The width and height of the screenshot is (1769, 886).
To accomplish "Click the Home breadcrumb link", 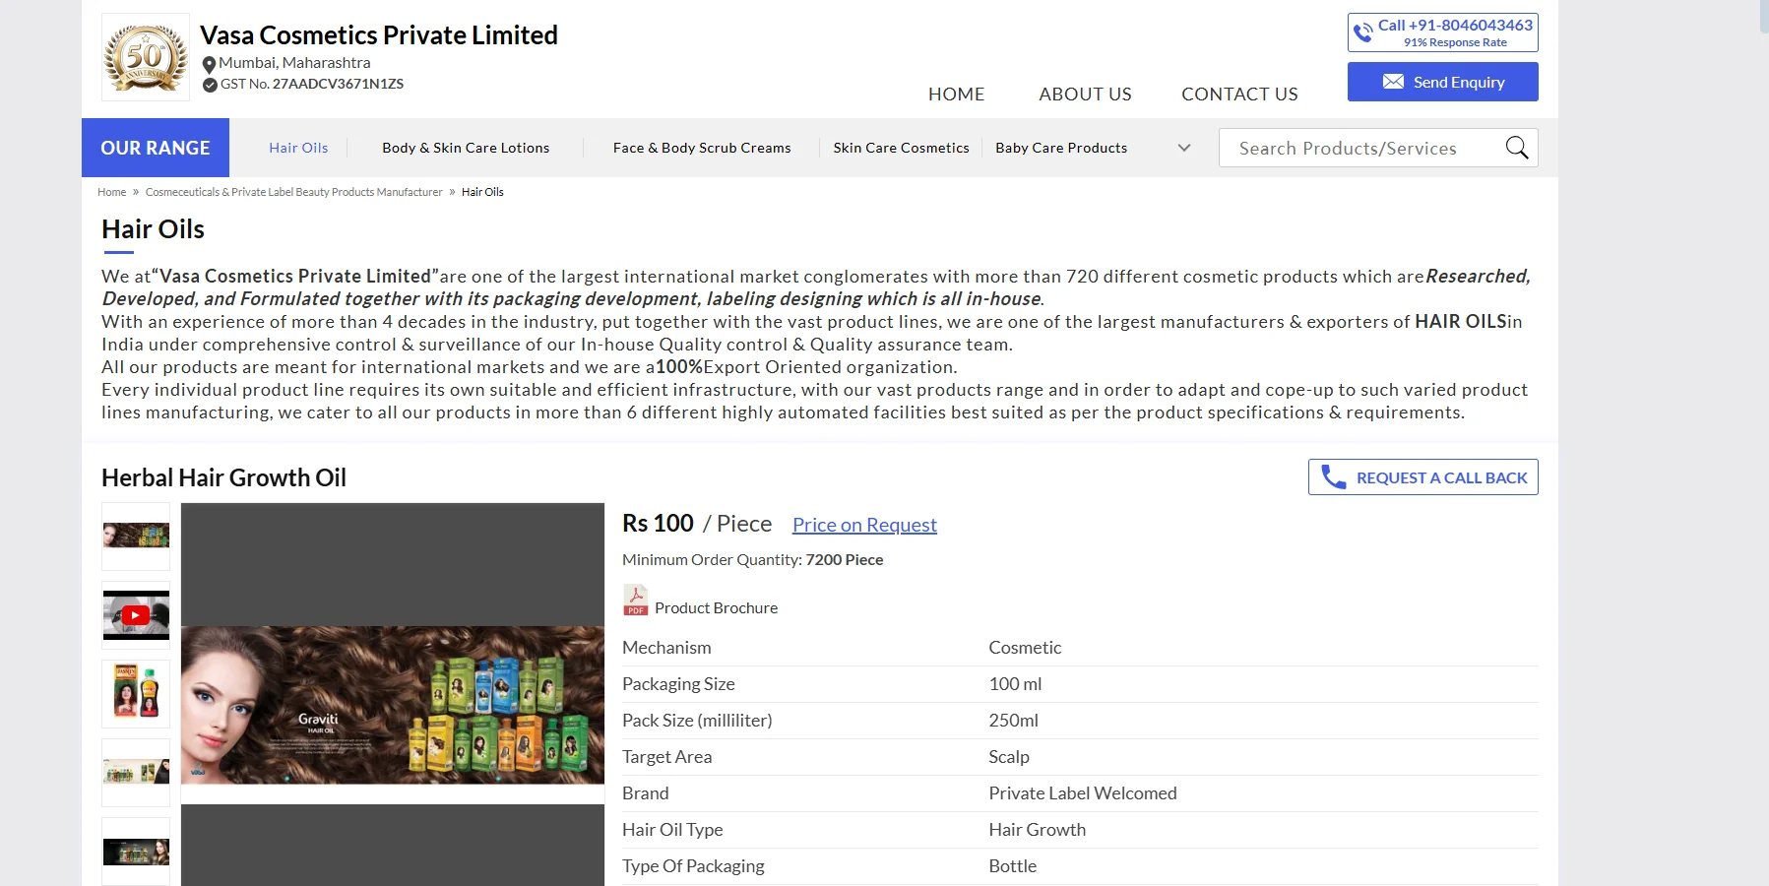I will (111, 192).
